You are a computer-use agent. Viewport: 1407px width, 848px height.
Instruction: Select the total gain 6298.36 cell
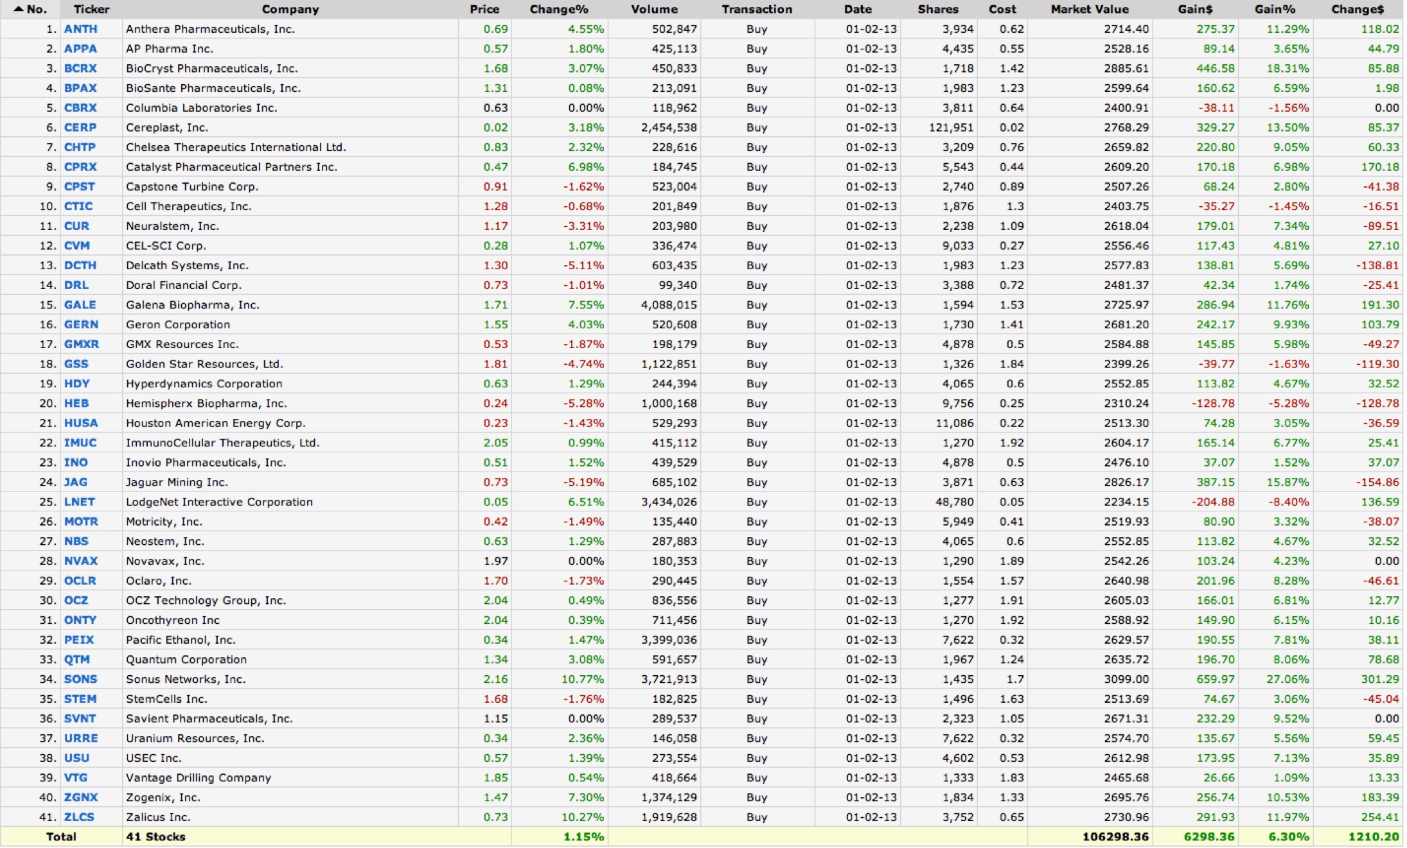pos(1195,836)
